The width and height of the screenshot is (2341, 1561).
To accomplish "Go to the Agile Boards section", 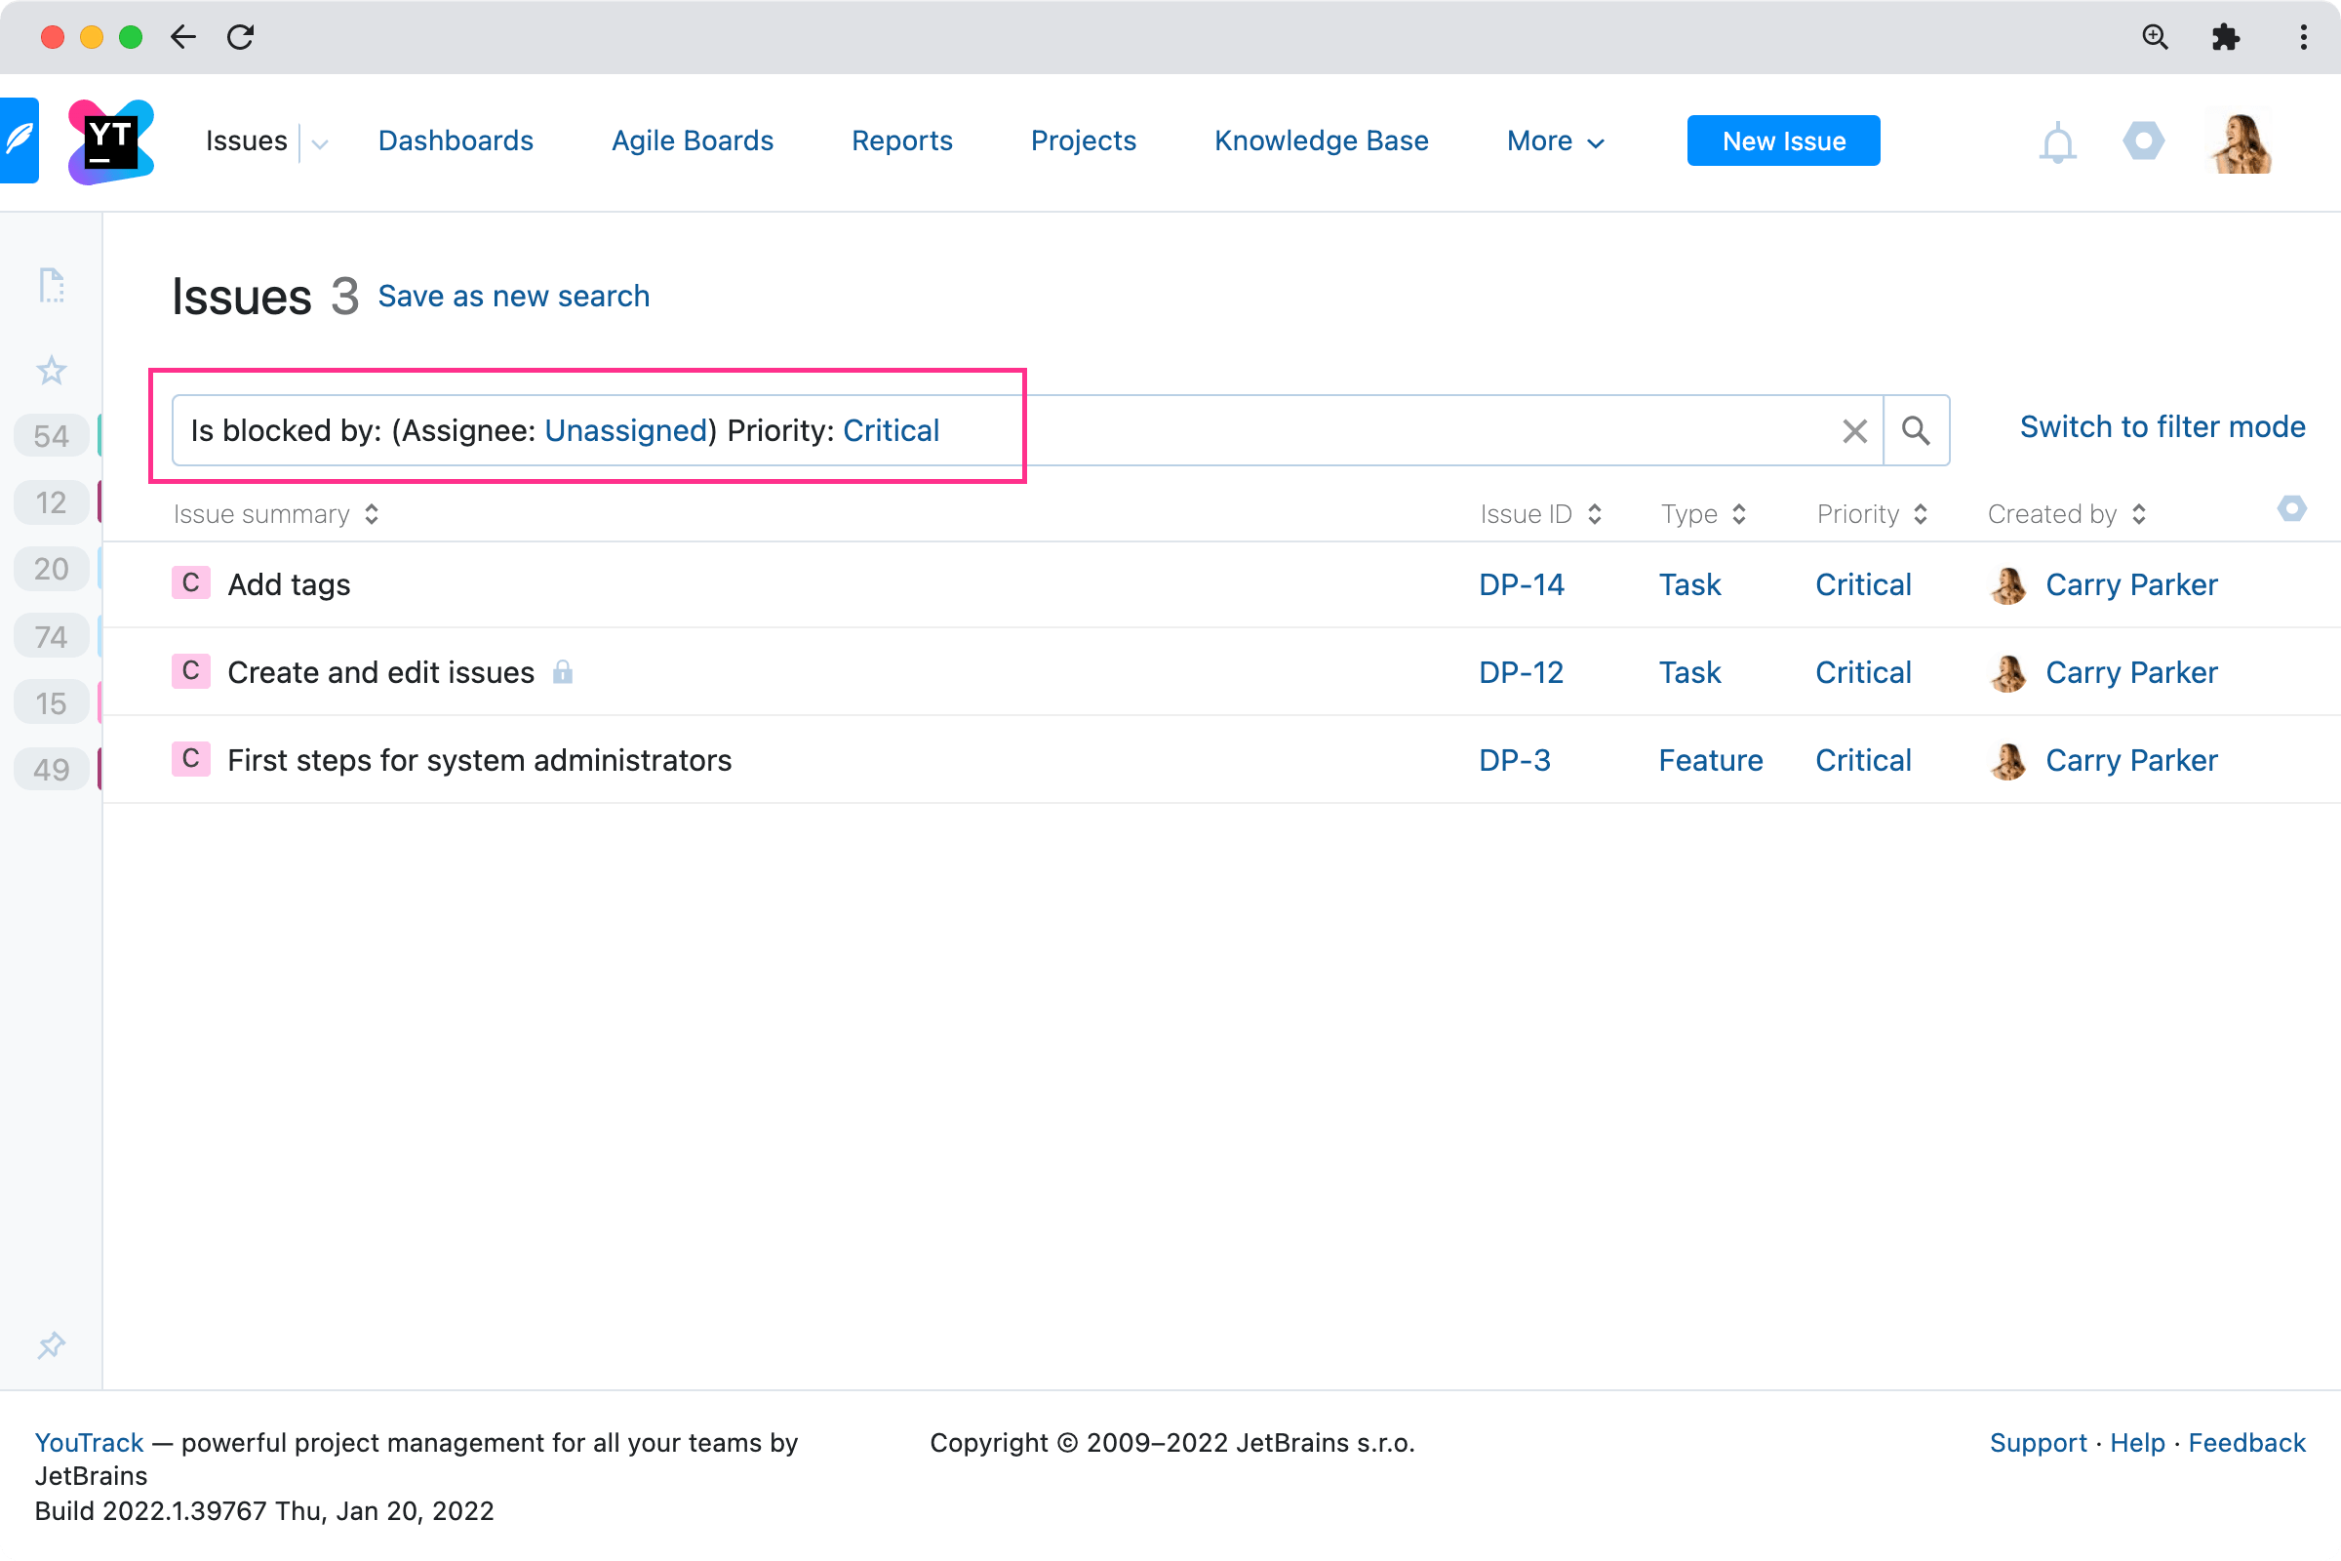I will pyautogui.click(x=692, y=140).
